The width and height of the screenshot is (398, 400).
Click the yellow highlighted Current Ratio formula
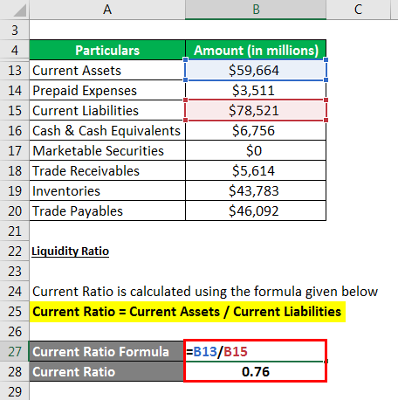tap(188, 312)
